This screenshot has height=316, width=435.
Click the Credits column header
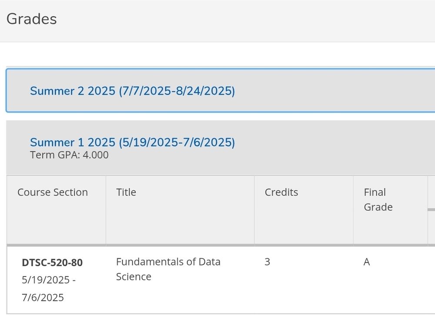[x=281, y=192]
